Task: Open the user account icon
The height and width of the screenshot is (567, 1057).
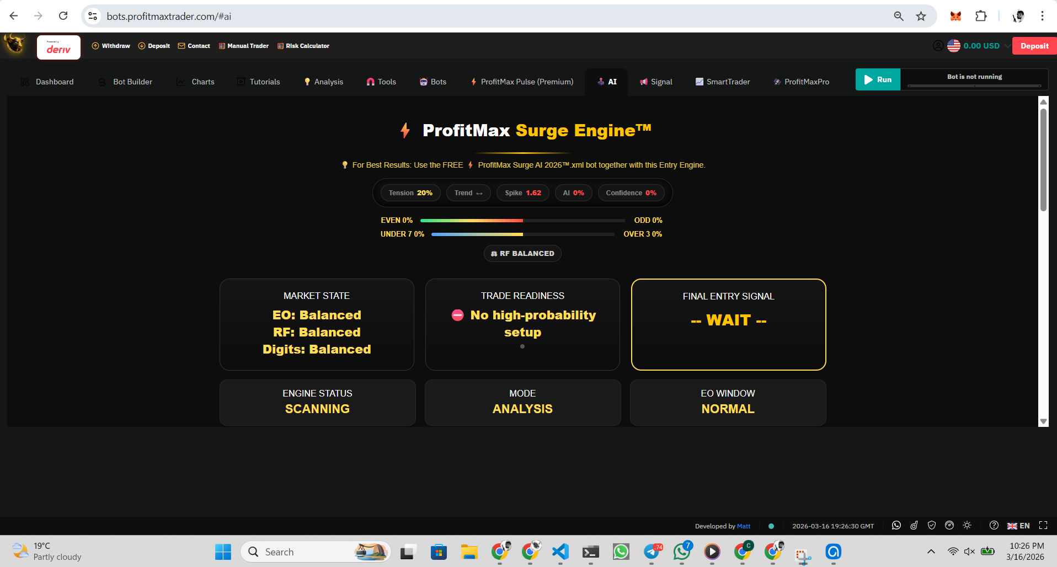Action: click(938, 46)
